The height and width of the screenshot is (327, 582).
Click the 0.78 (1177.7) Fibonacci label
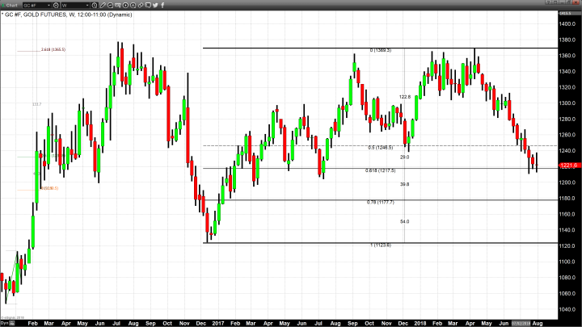381,202
